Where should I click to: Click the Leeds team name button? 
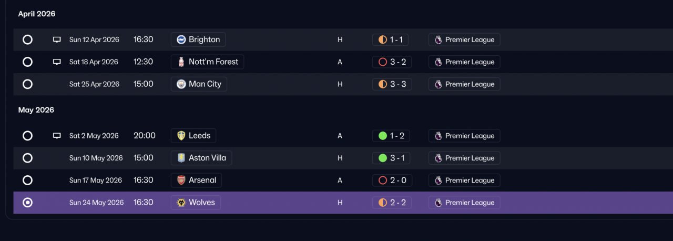point(193,136)
